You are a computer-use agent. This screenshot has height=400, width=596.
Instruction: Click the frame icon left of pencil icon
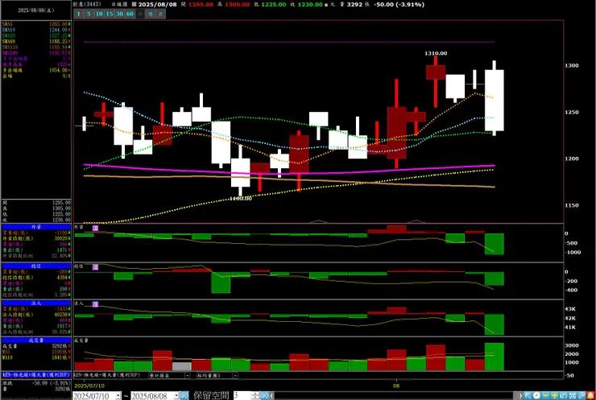[573, 395]
